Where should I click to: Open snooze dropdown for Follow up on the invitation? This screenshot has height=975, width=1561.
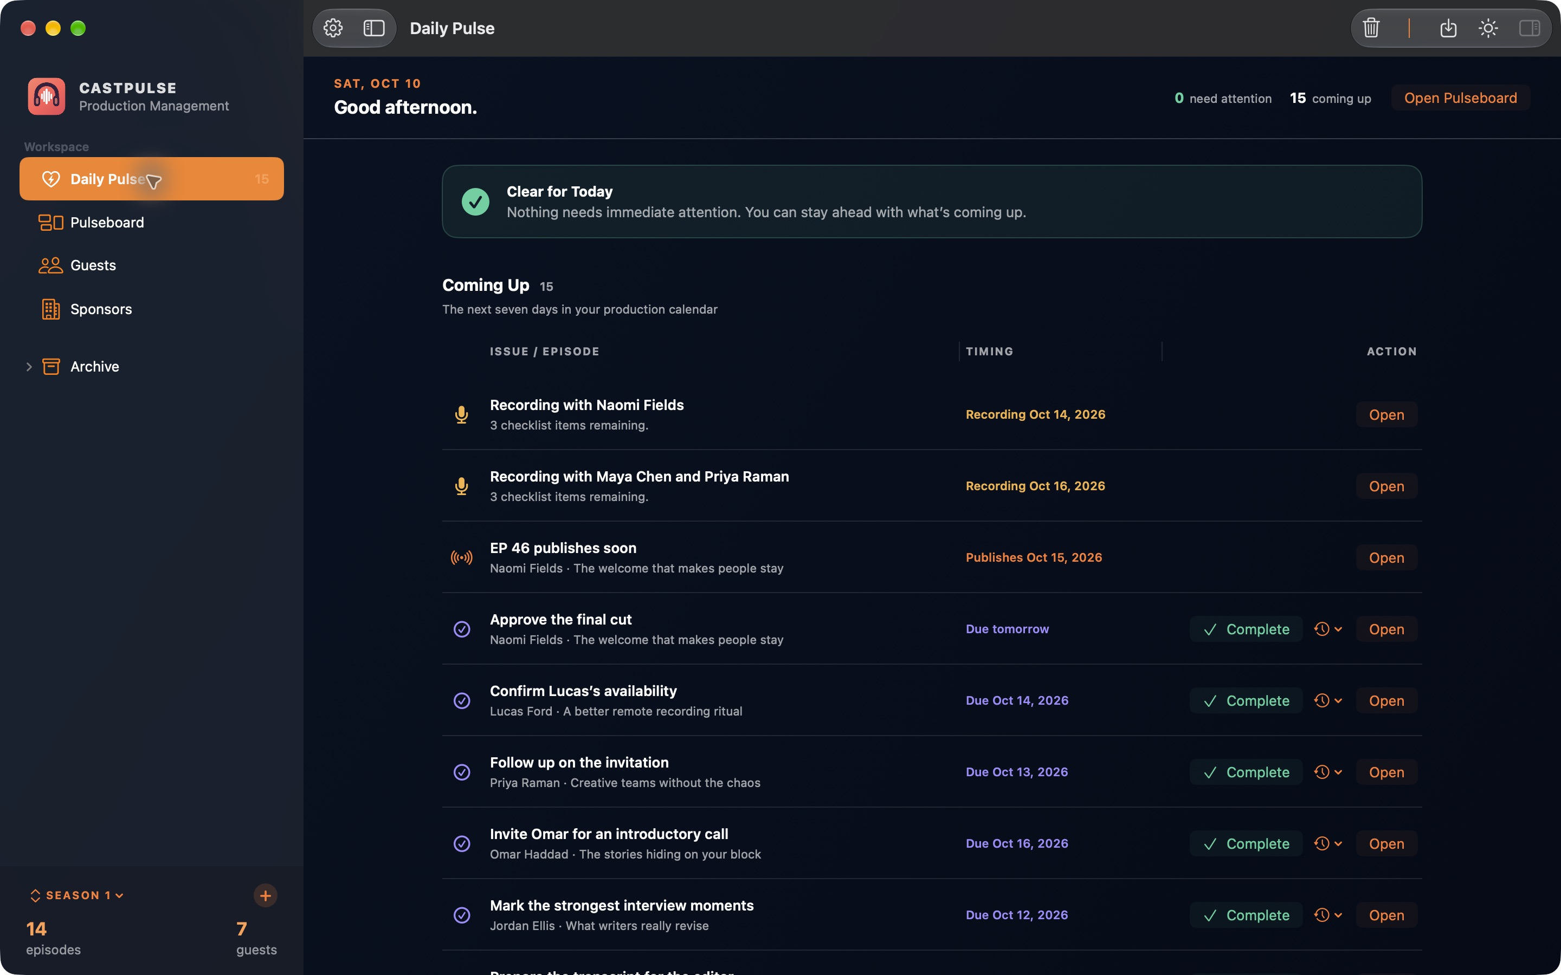1328,772
